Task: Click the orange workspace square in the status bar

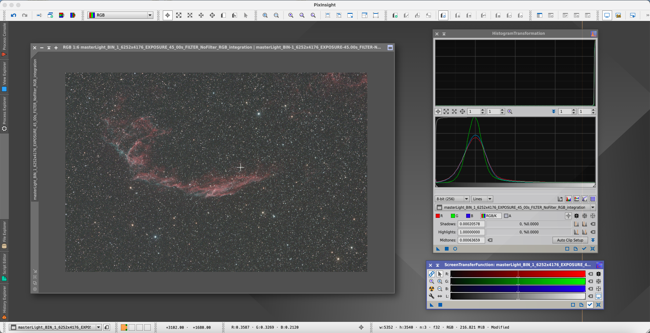Action: pyautogui.click(x=124, y=327)
